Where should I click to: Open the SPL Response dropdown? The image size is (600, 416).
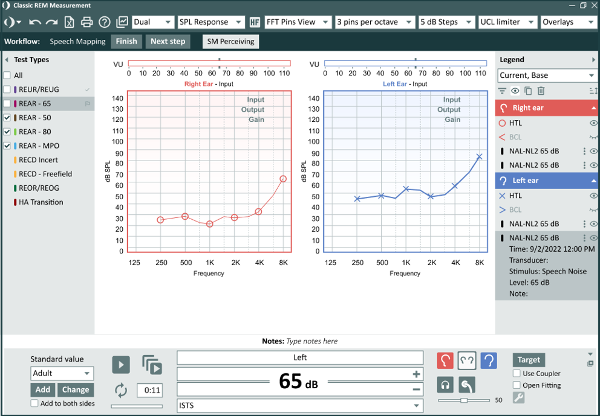(211, 22)
